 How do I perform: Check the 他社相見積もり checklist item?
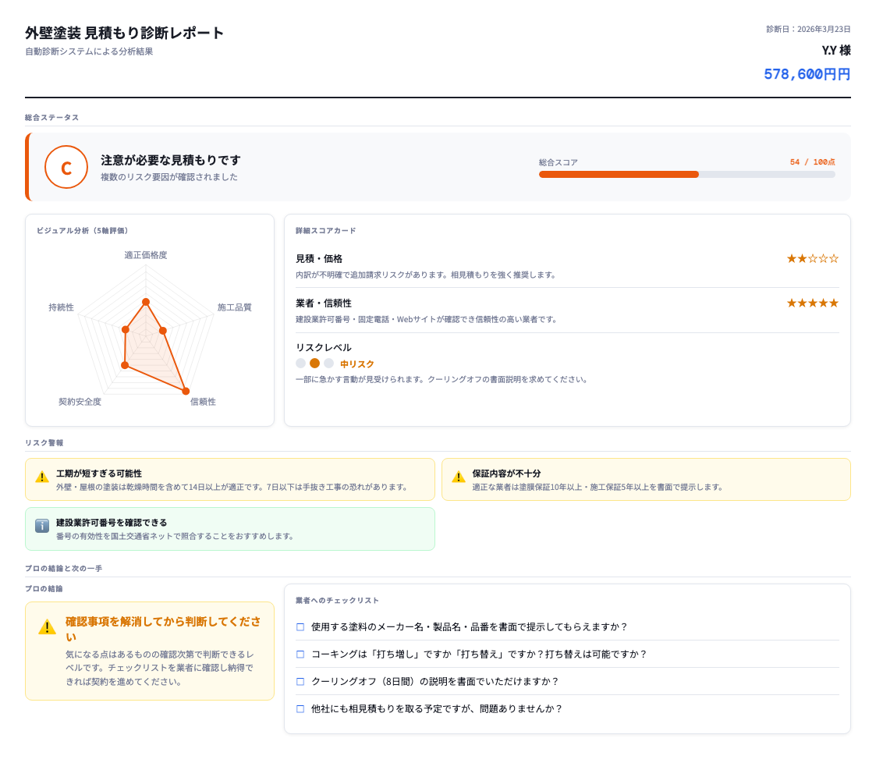[x=300, y=709]
